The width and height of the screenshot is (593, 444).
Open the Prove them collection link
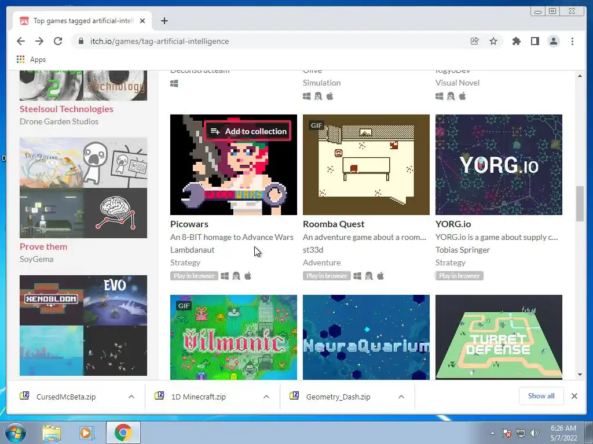coord(43,246)
